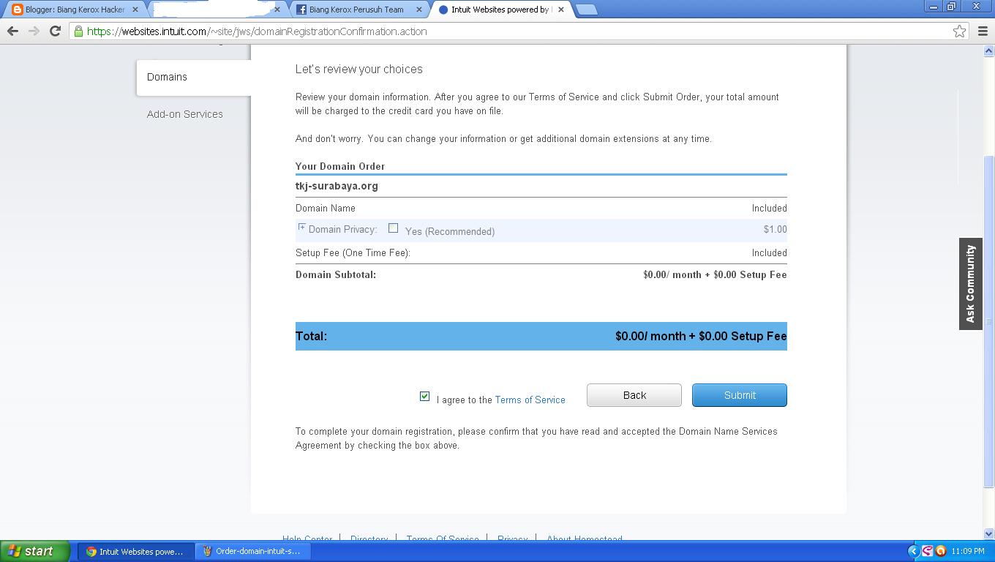995x562 pixels.
Task: Click the Total amount in blue bar
Action: 701,336
